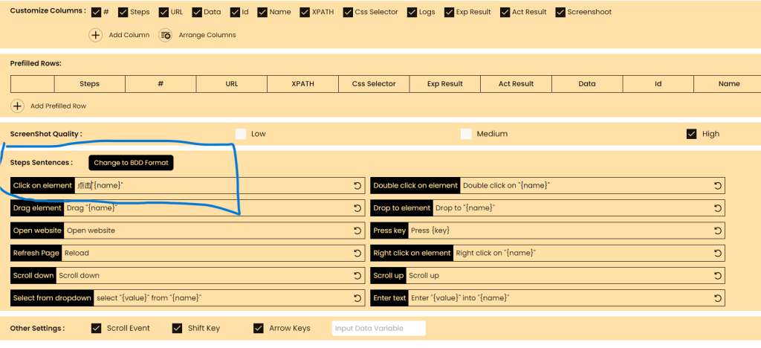Reset the Drag element sentence
Image resolution: width=761 pixels, height=348 pixels.
click(x=357, y=207)
